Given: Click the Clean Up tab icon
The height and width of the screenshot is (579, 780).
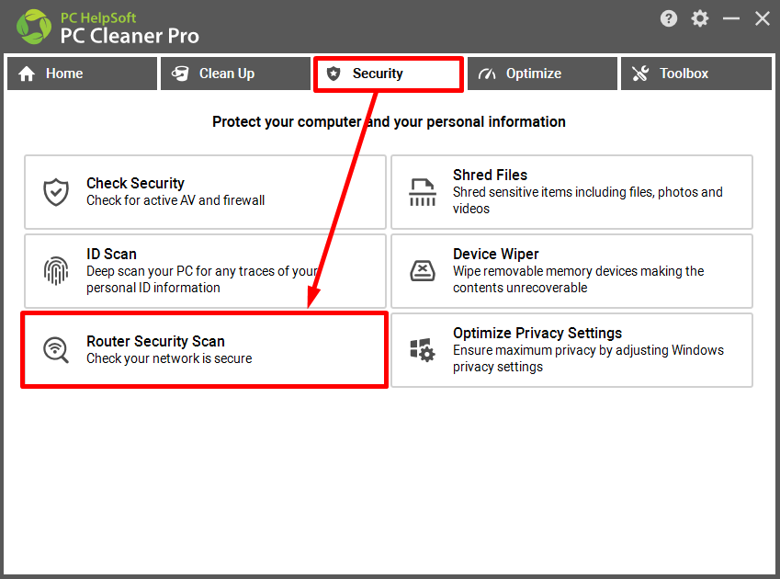Looking at the screenshot, I should pos(180,74).
